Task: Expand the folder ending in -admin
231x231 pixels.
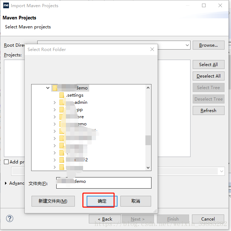Action: (x=55, y=102)
